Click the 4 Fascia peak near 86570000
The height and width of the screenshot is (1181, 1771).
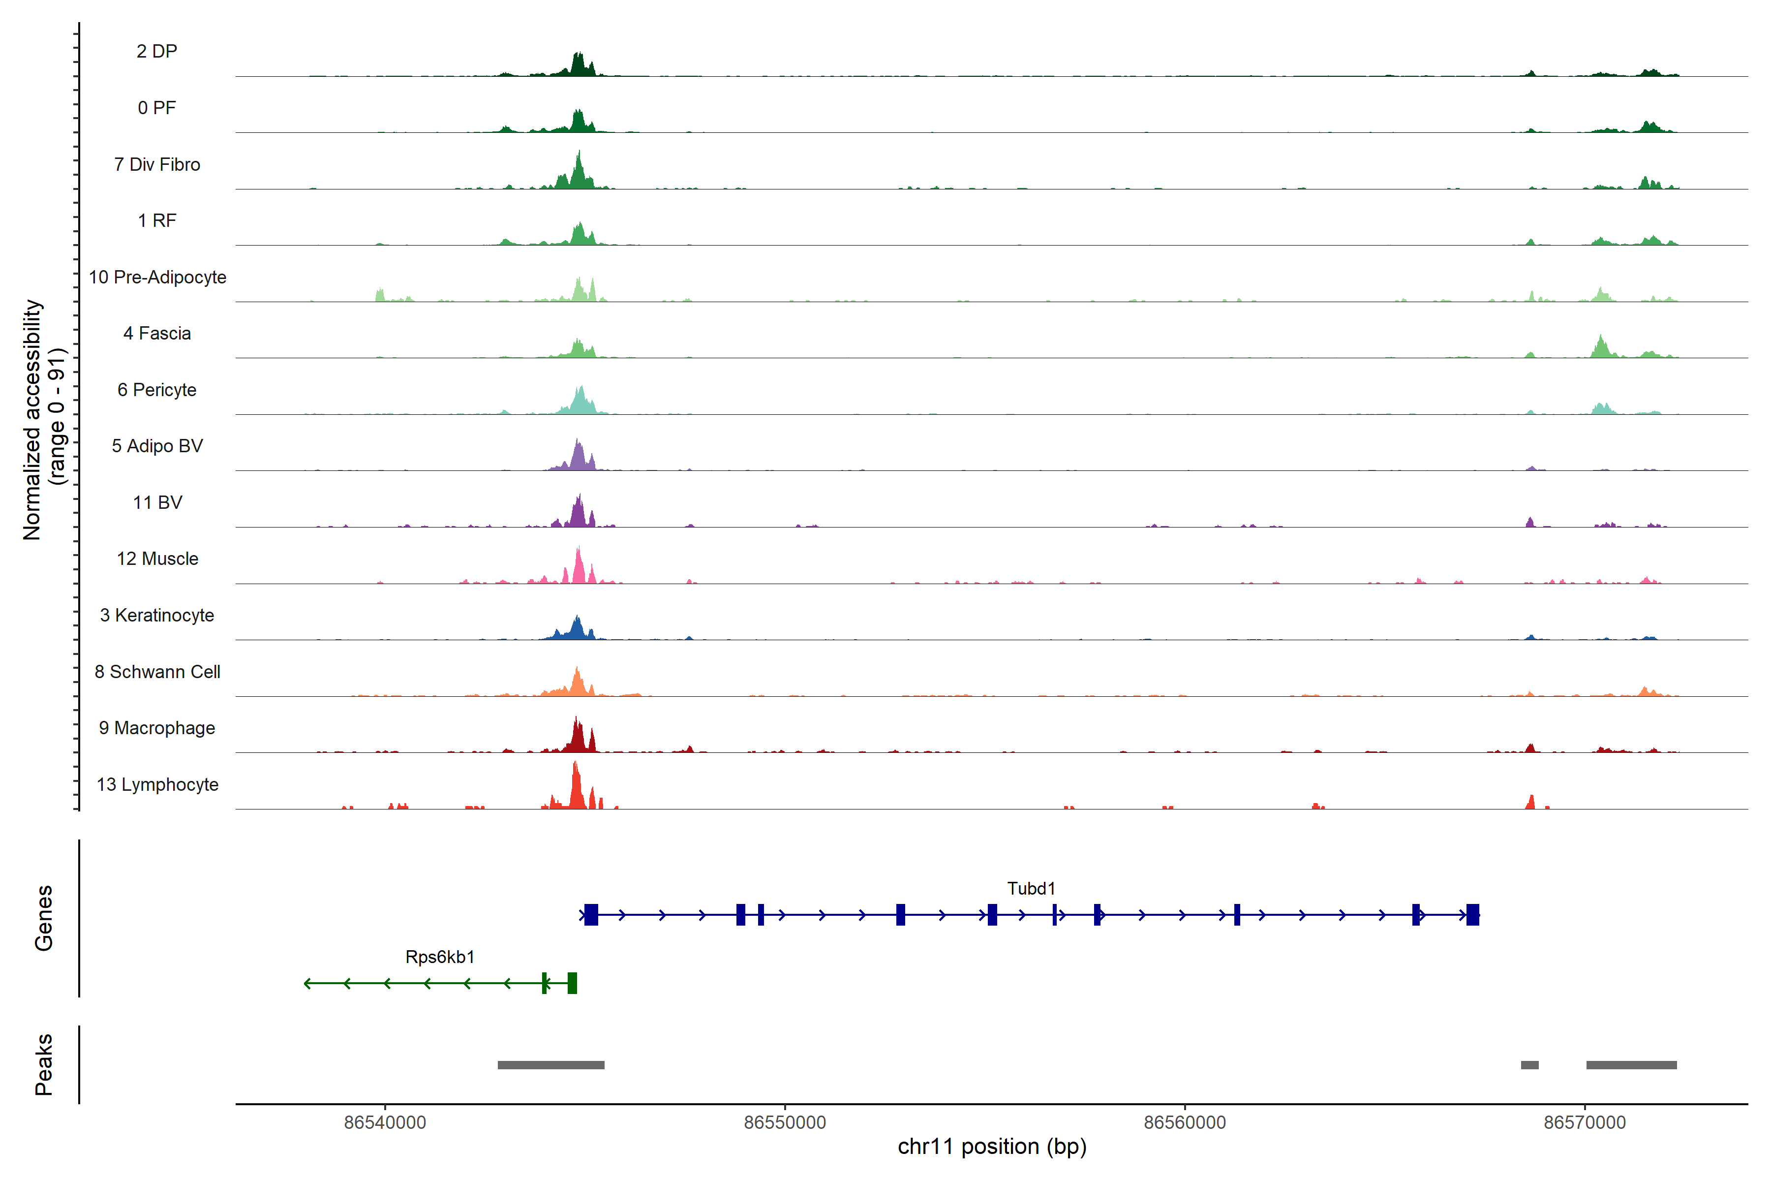coord(1601,348)
